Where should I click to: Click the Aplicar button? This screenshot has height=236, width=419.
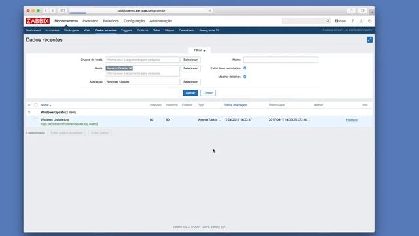click(191, 93)
